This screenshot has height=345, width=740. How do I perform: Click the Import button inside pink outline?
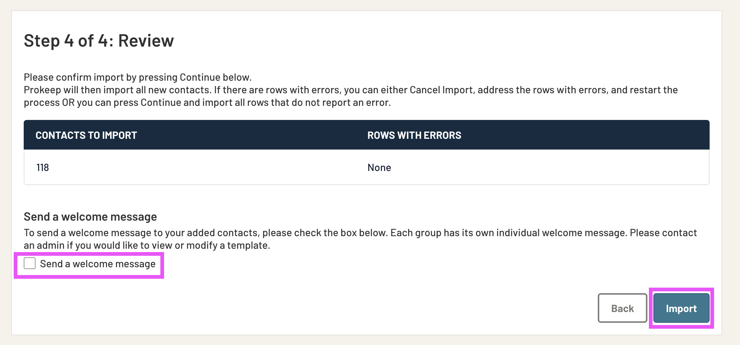(681, 308)
